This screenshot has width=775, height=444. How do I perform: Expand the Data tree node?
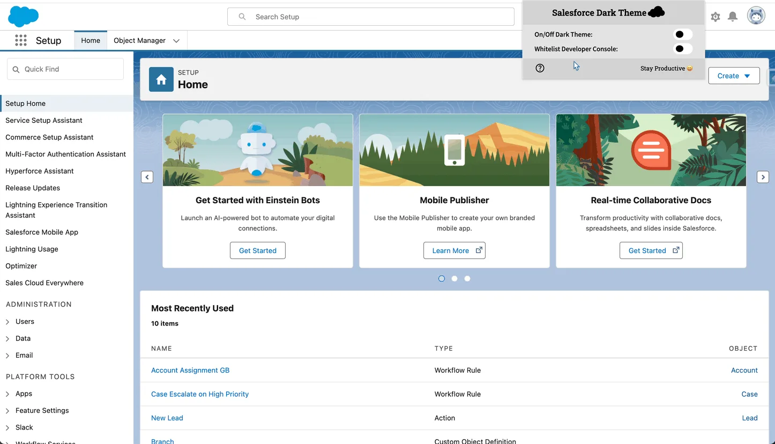pyautogui.click(x=8, y=339)
